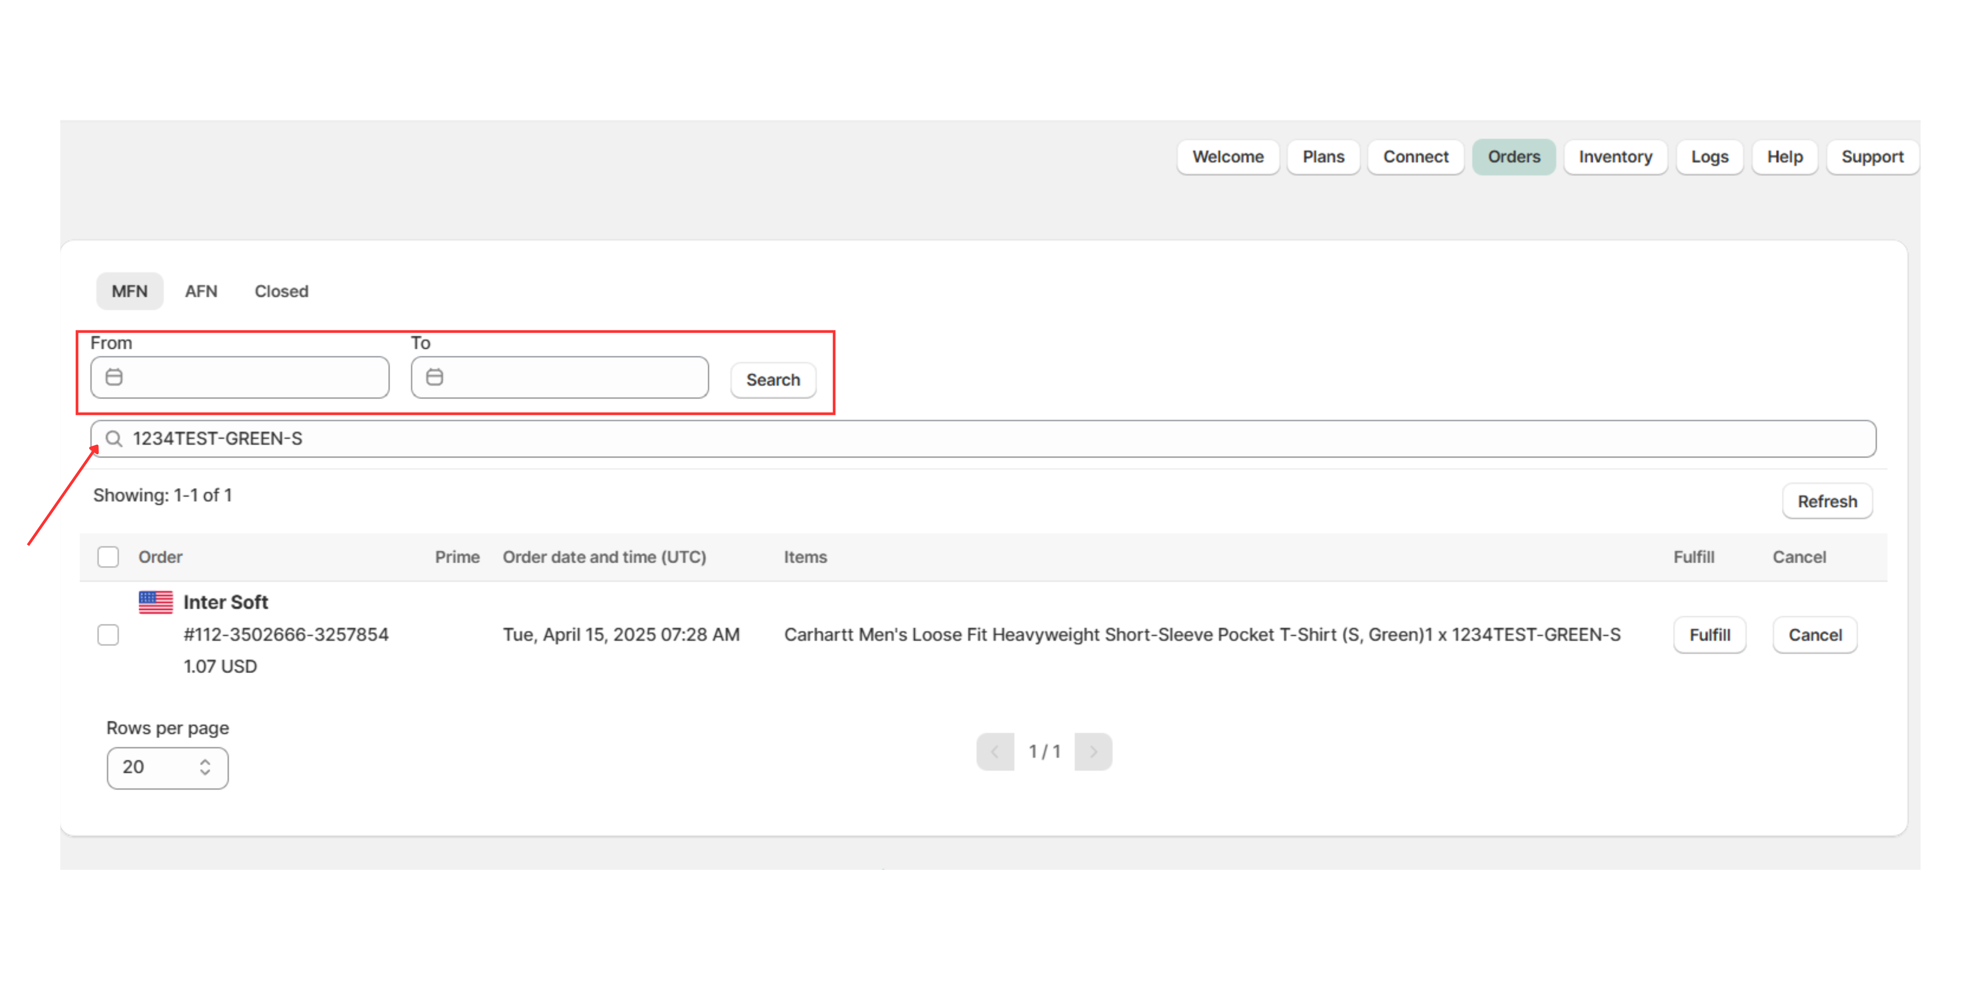Click the From date input field
Image resolution: width=1981 pixels, height=990 pixels.
click(x=254, y=378)
